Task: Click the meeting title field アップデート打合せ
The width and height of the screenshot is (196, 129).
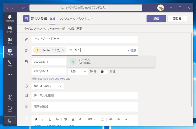Action: pos(85,39)
